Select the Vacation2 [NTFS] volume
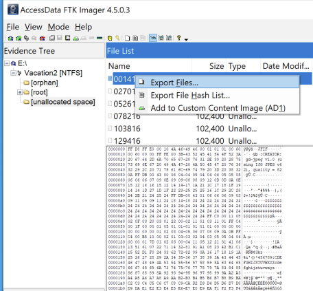The height and width of the screenshot is (291, 313). [x=54, y=73]
